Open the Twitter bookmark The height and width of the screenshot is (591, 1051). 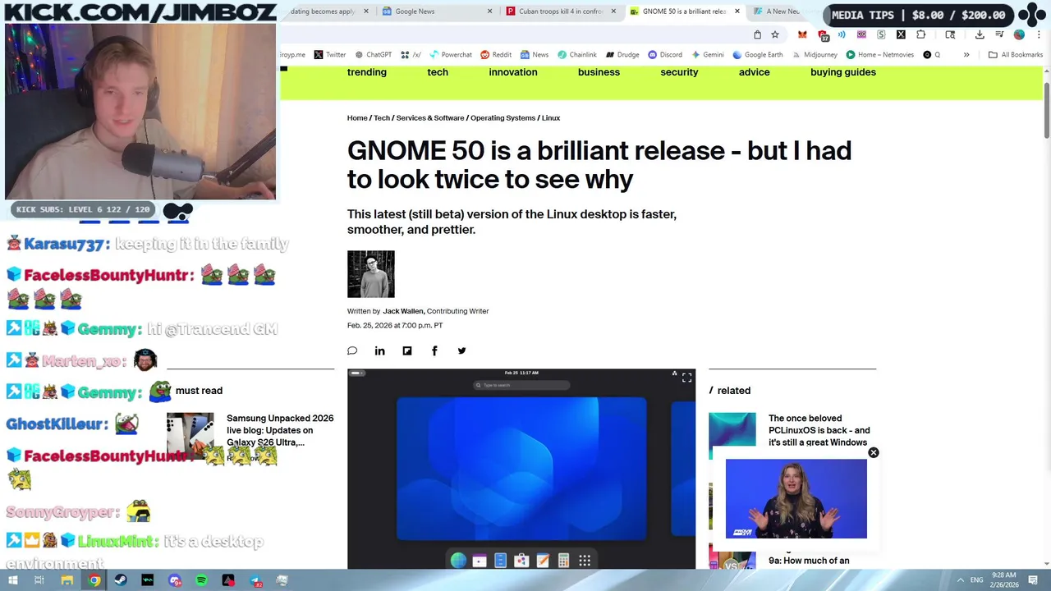[x=330, y=55]
